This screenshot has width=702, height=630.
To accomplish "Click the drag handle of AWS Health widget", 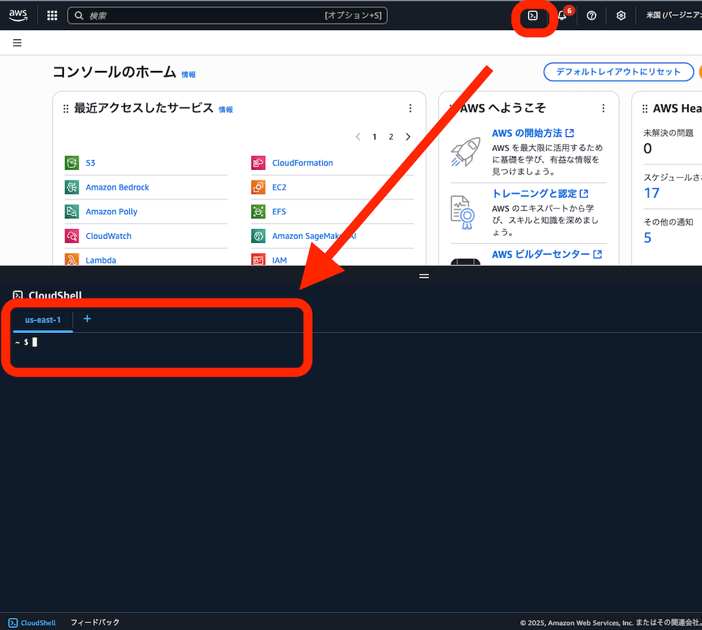I will click(645, 108).
